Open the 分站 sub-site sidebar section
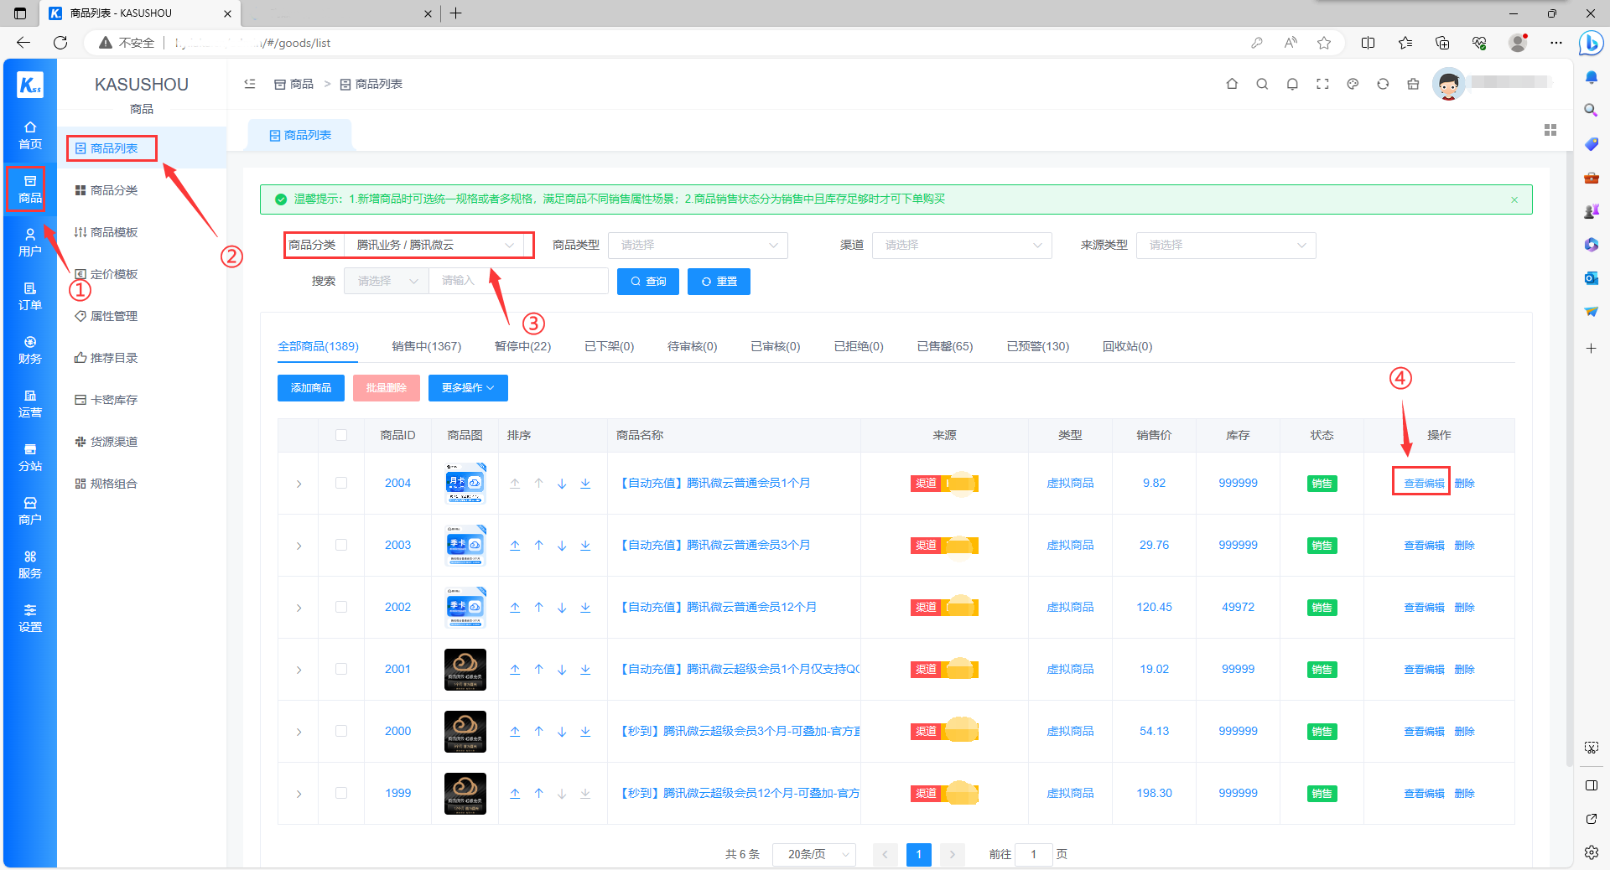Screen dimensions: 1610x870 point(30,457)
